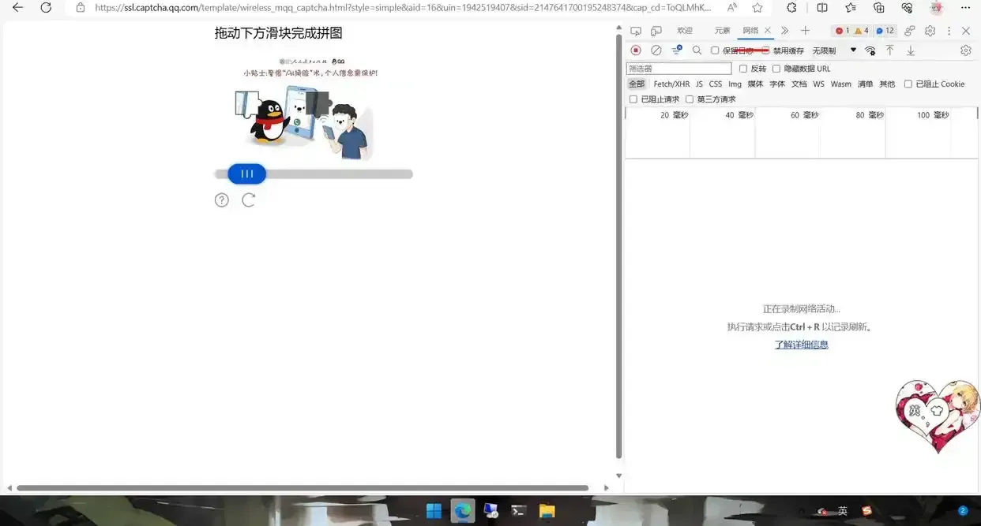This screenshot has width=981, height=526.
Task: Toggle device emulation icon in DevTools
Action: coord(656,31)
